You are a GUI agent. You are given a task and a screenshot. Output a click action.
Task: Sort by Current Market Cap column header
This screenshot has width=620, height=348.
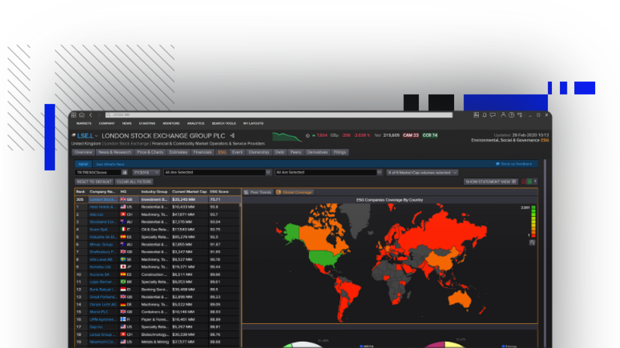(189, 191)
